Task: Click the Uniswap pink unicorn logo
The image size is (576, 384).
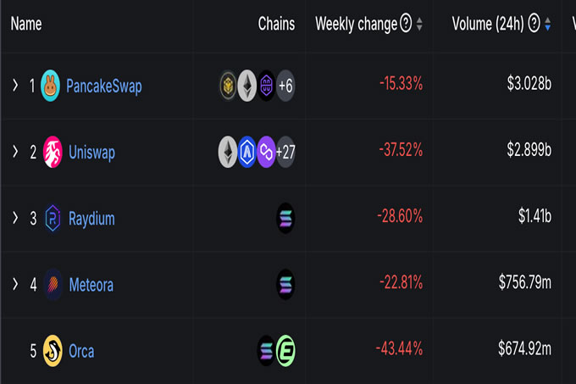Action: pos(53,152)
